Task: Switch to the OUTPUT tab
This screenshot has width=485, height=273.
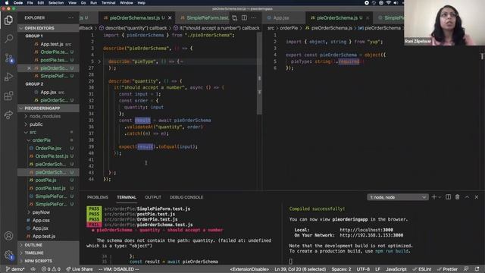Action: coord(153,197)
